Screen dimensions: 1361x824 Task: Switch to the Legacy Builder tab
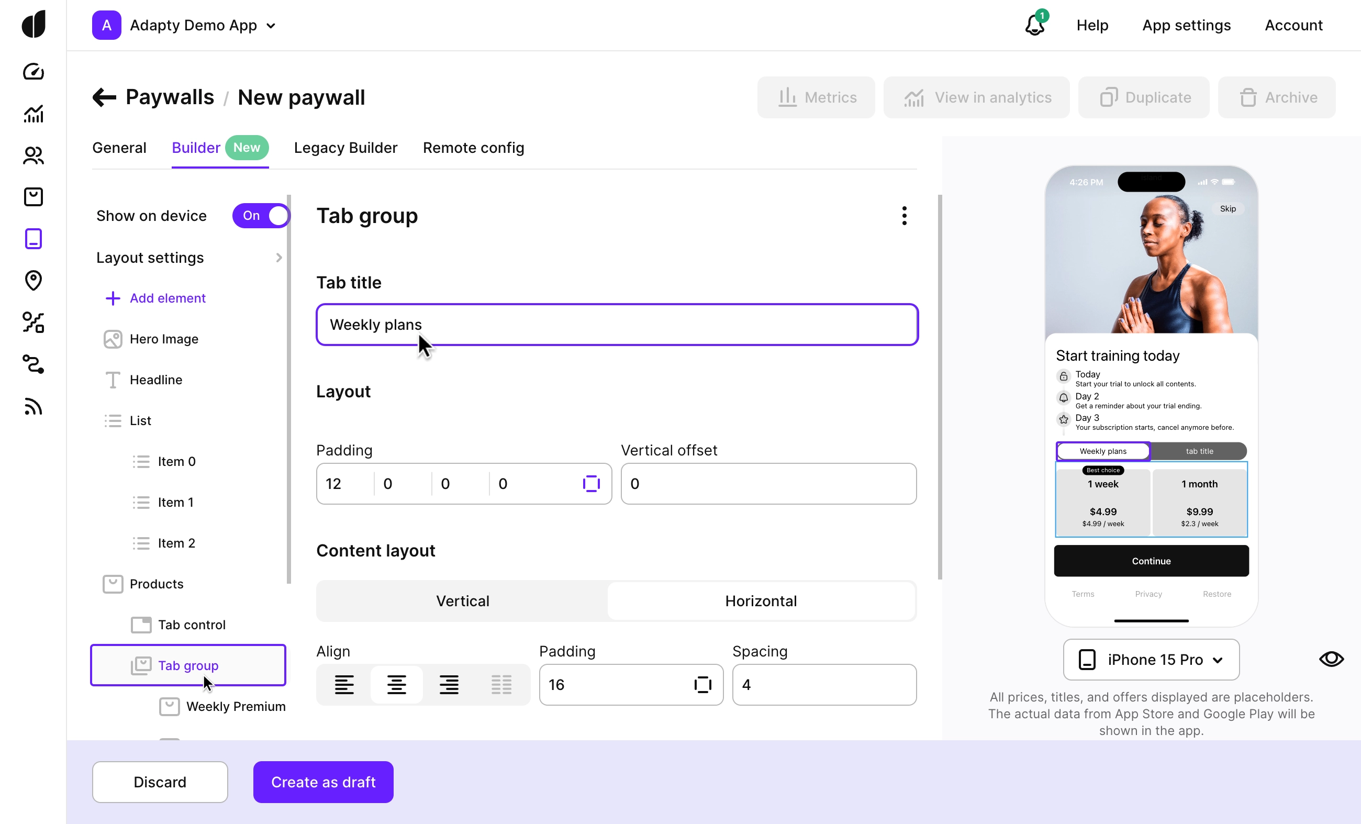pos(345,148)
